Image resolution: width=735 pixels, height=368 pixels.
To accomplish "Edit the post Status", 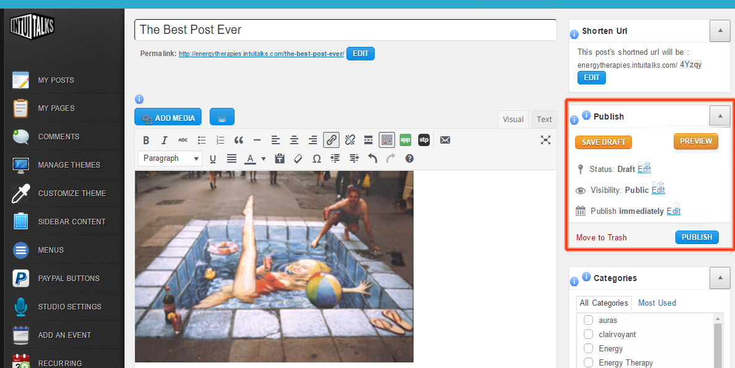I will click(x=644, y=170).
